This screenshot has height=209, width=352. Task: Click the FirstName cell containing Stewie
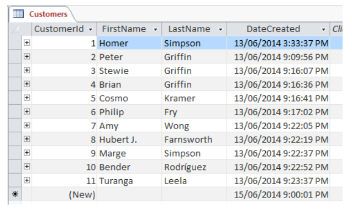pyautogui.click(x=129, y=71)
